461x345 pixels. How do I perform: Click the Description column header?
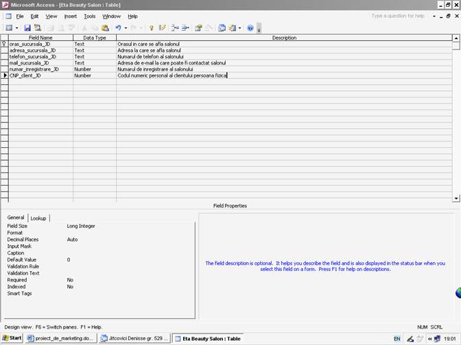click(284, 38)
